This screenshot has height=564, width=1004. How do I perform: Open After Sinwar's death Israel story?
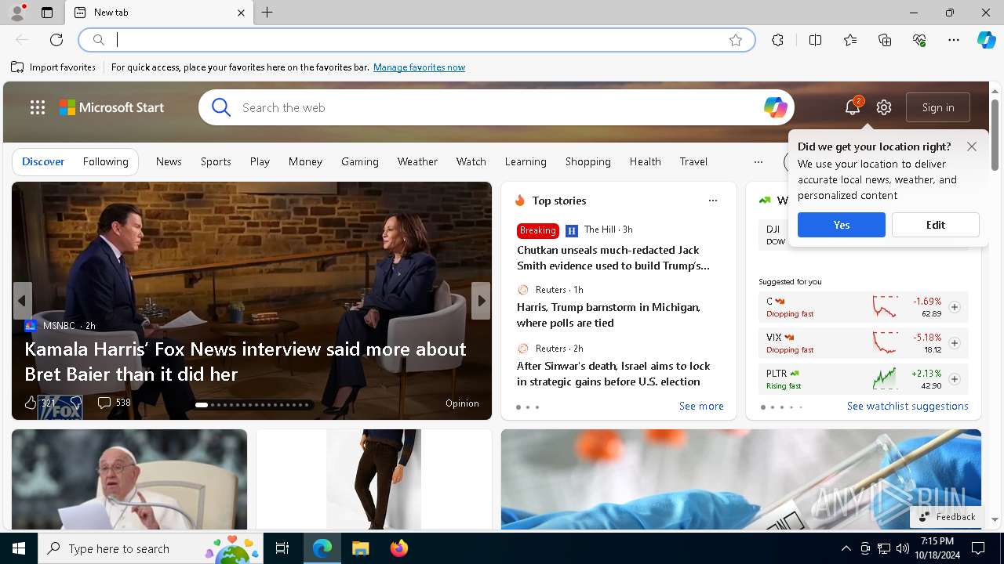point(613,374)
